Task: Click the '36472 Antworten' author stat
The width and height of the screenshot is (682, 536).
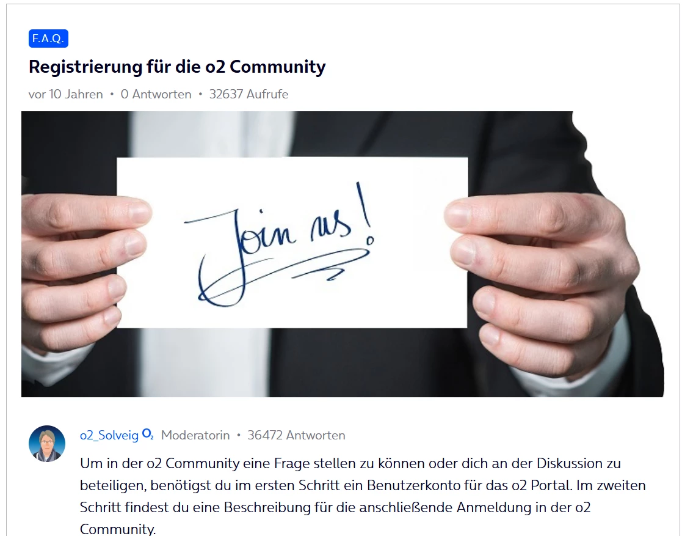Action: click(296, 435)
